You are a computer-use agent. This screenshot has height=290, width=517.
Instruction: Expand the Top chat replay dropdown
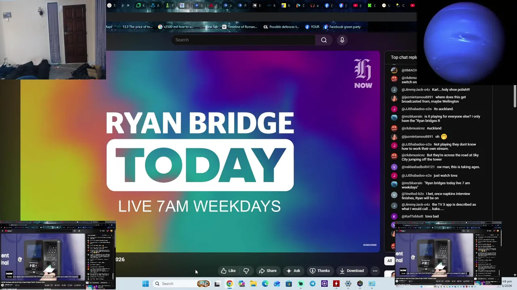404,57
